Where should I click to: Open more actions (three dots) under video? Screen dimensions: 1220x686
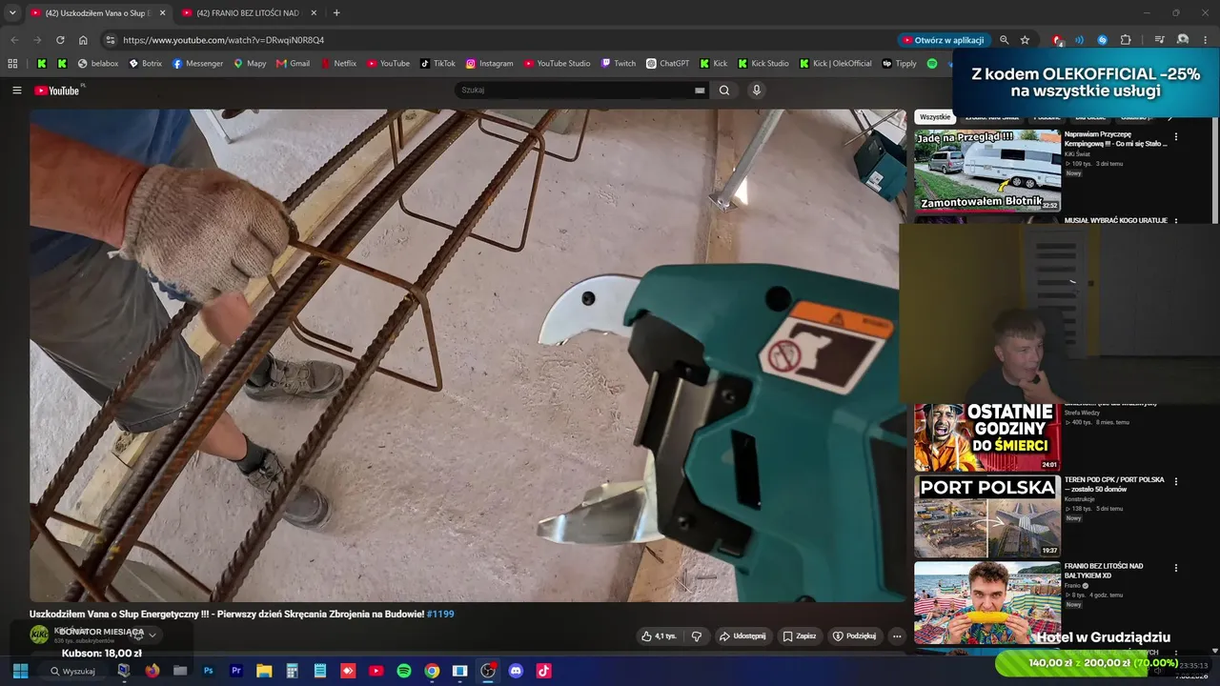tap(896, 636)
